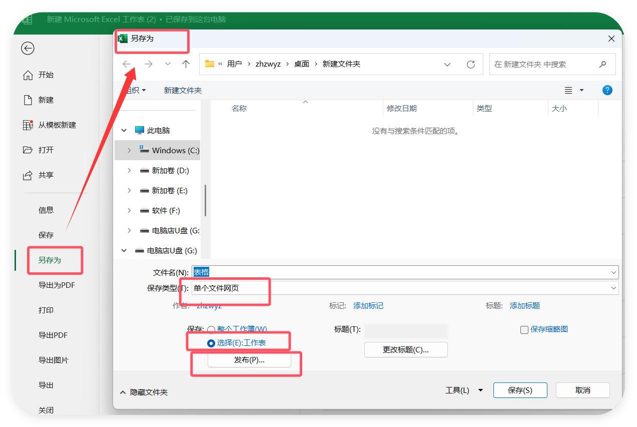
Task: Click the folder icon in address bar
Action: click(x=210, y=64)
